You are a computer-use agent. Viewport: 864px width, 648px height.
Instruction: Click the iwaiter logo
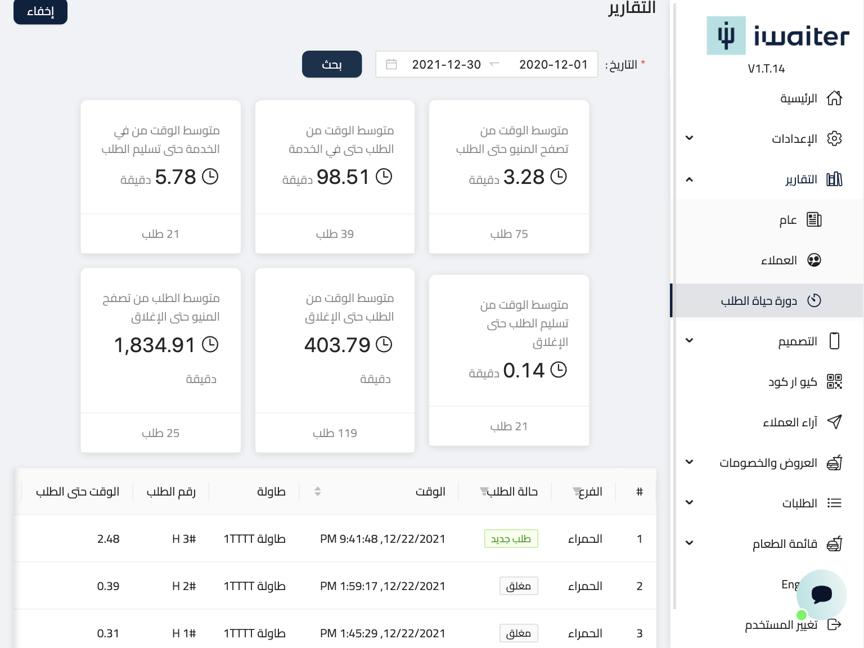tap(778, 36)
